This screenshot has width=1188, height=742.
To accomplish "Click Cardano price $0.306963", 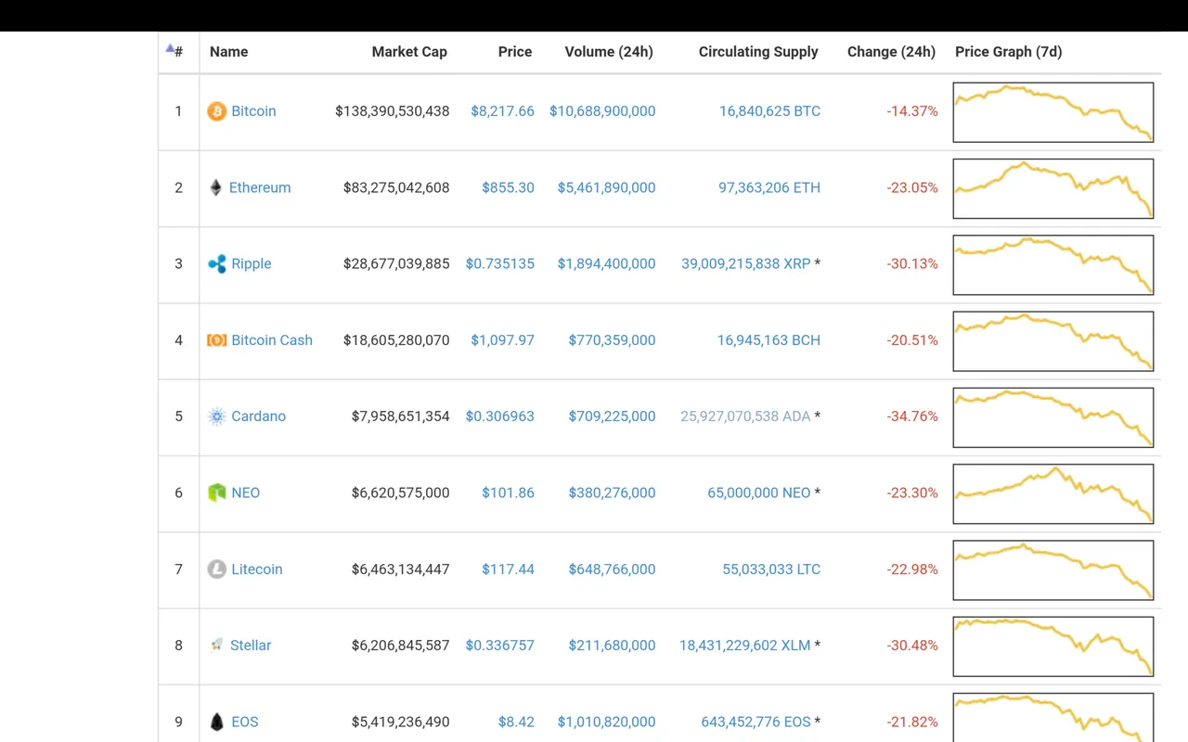I will 500,416.
